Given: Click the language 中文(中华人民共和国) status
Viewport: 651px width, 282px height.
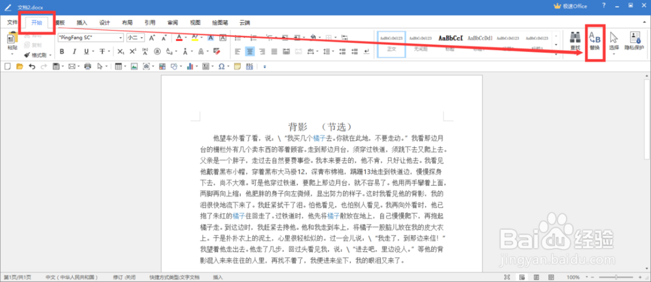Looking at the screenshot, I should (x=72, y=277).
